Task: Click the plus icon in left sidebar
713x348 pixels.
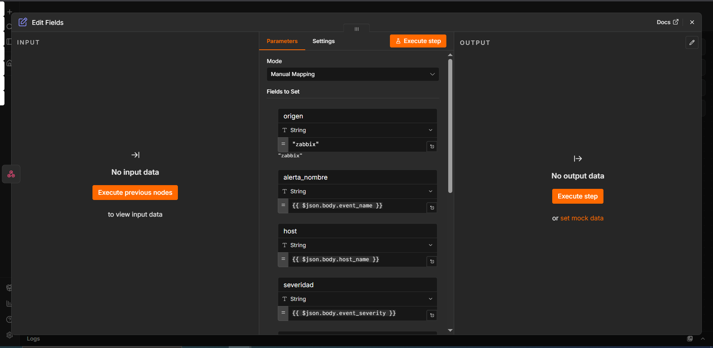Action: [10, 12]
